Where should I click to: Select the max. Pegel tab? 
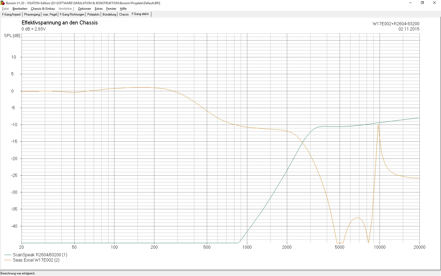[x=50, y=14]
